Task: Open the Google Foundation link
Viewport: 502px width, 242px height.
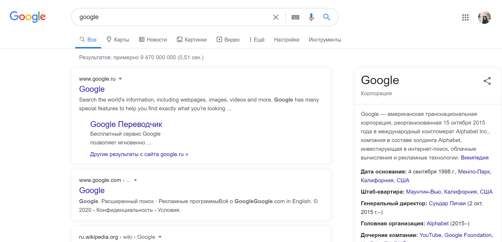Action: tap(468, 235)
